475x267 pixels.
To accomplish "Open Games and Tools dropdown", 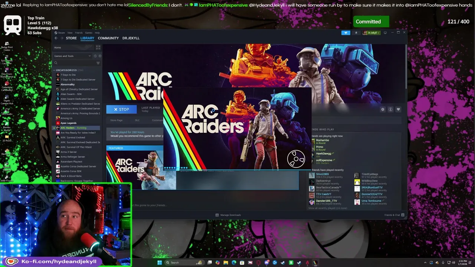I will [x=72, y=56].
